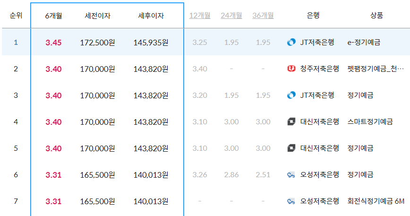Sort by the 36개월 column header

pos(263,16)
